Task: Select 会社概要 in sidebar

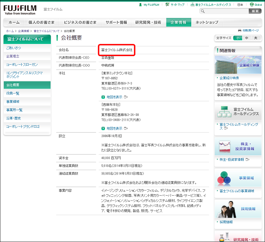Action: [27, 85]
